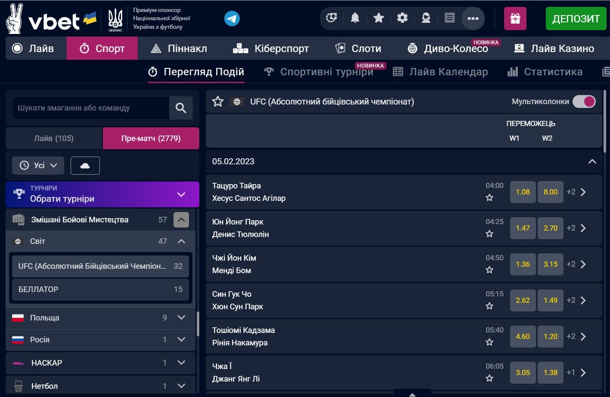
Task: Switch to Лайв (105) tab
Action: [x=54, y=138]
